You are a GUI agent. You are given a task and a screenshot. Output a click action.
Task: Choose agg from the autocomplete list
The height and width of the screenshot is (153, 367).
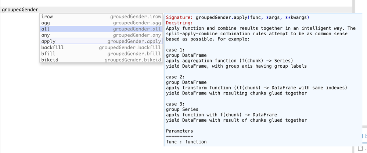[100, 23]
